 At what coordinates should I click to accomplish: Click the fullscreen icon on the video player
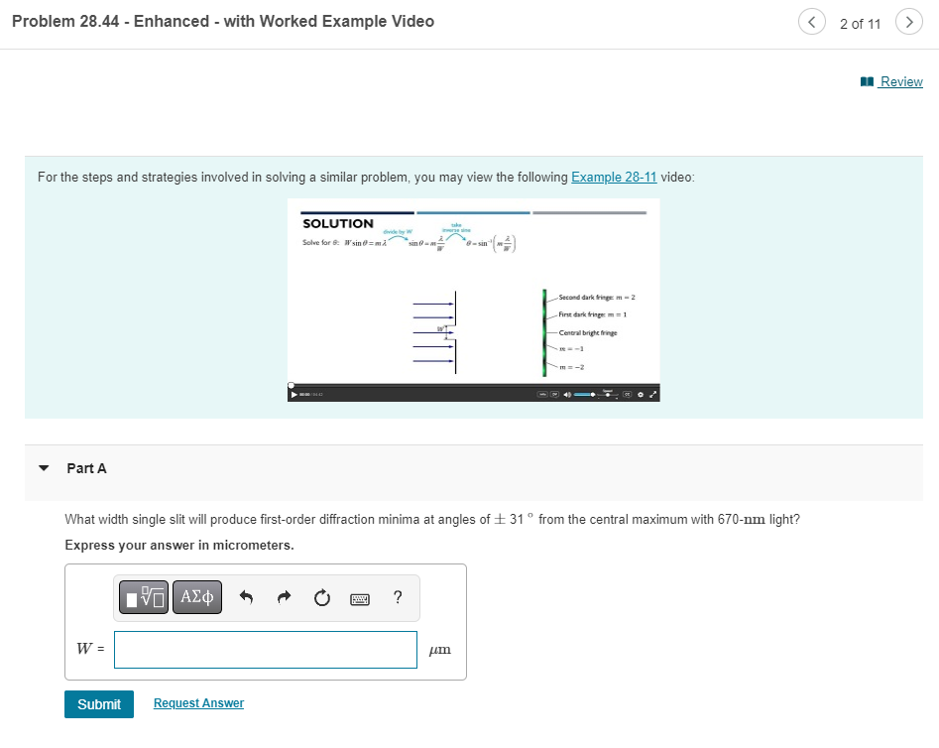click(653, 393)
